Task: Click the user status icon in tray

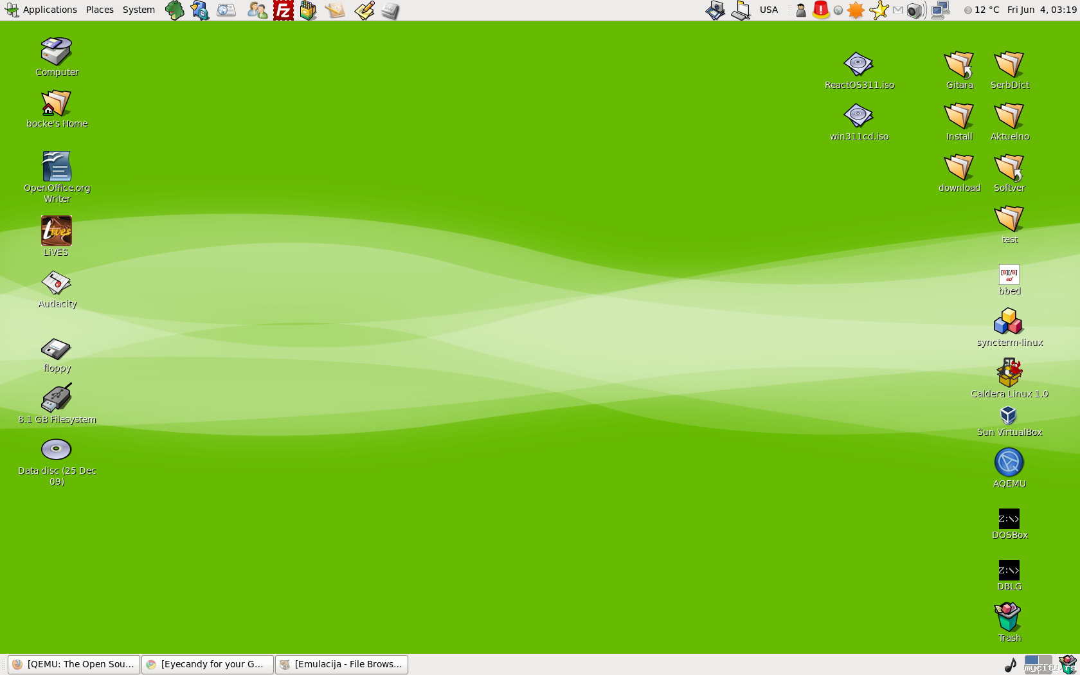Action: pos(801,10)
